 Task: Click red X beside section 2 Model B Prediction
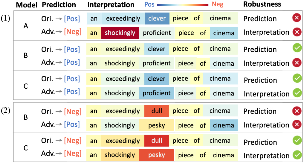pos(297,111)
